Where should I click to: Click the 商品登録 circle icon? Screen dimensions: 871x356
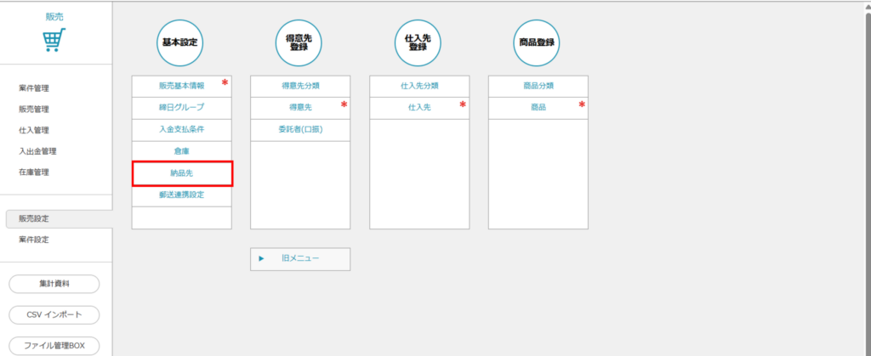pyautogui.click(x=538, y=41)
